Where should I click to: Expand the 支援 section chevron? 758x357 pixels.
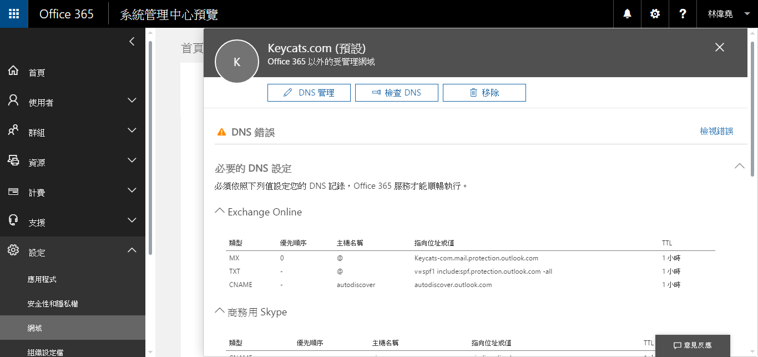point(132,220)
